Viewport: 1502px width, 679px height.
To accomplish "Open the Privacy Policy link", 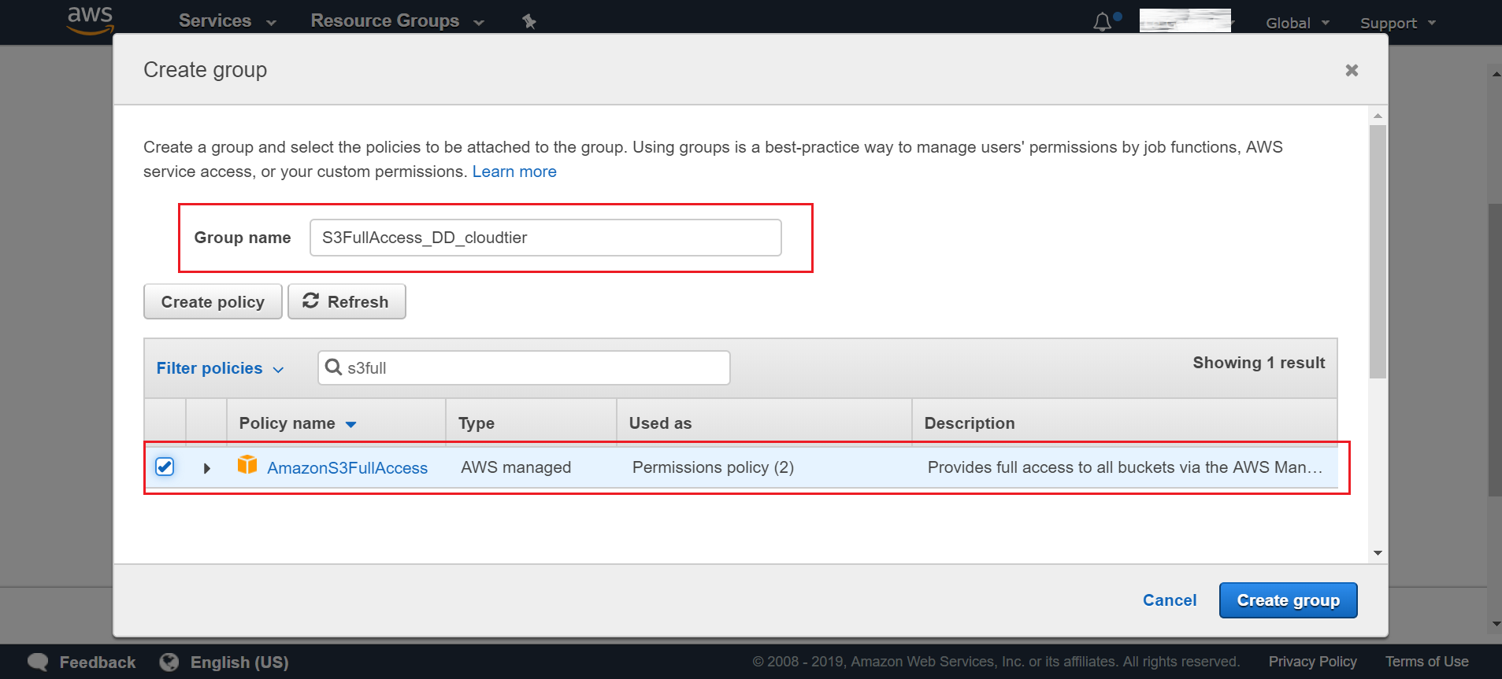I will [x=1312, y=662].
